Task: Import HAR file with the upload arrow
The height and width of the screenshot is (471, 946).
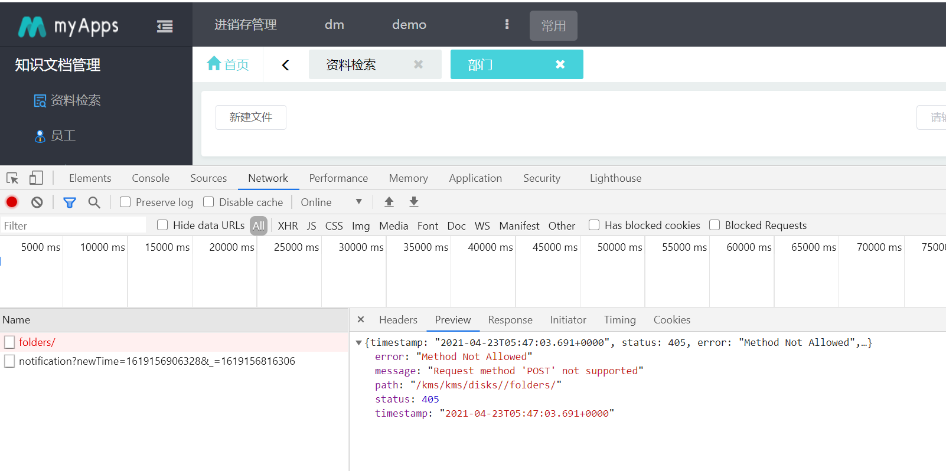Action: click(x=389, y=202)
